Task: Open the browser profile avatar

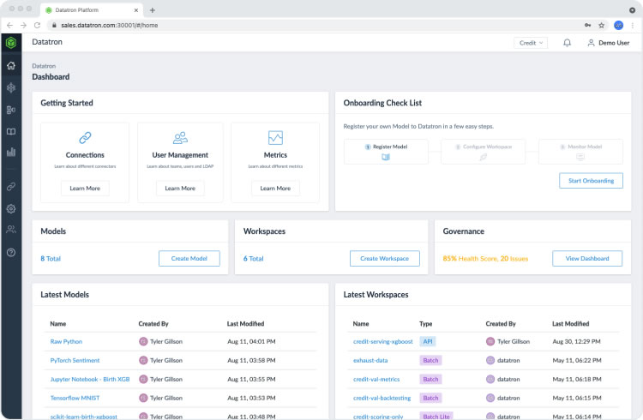Action: [618, 26]
